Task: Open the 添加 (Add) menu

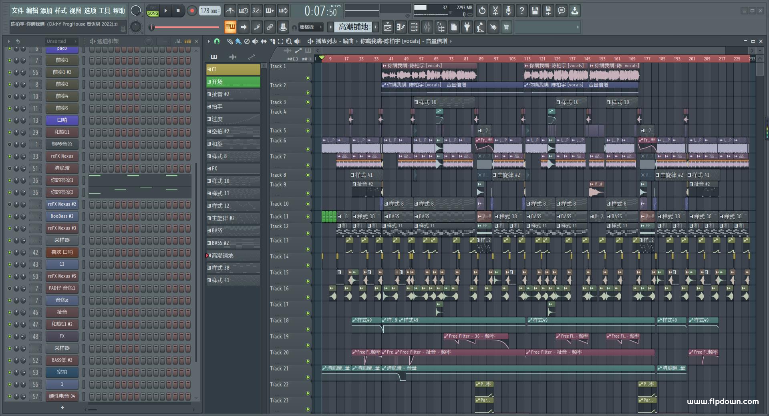Action: [46, 11]
